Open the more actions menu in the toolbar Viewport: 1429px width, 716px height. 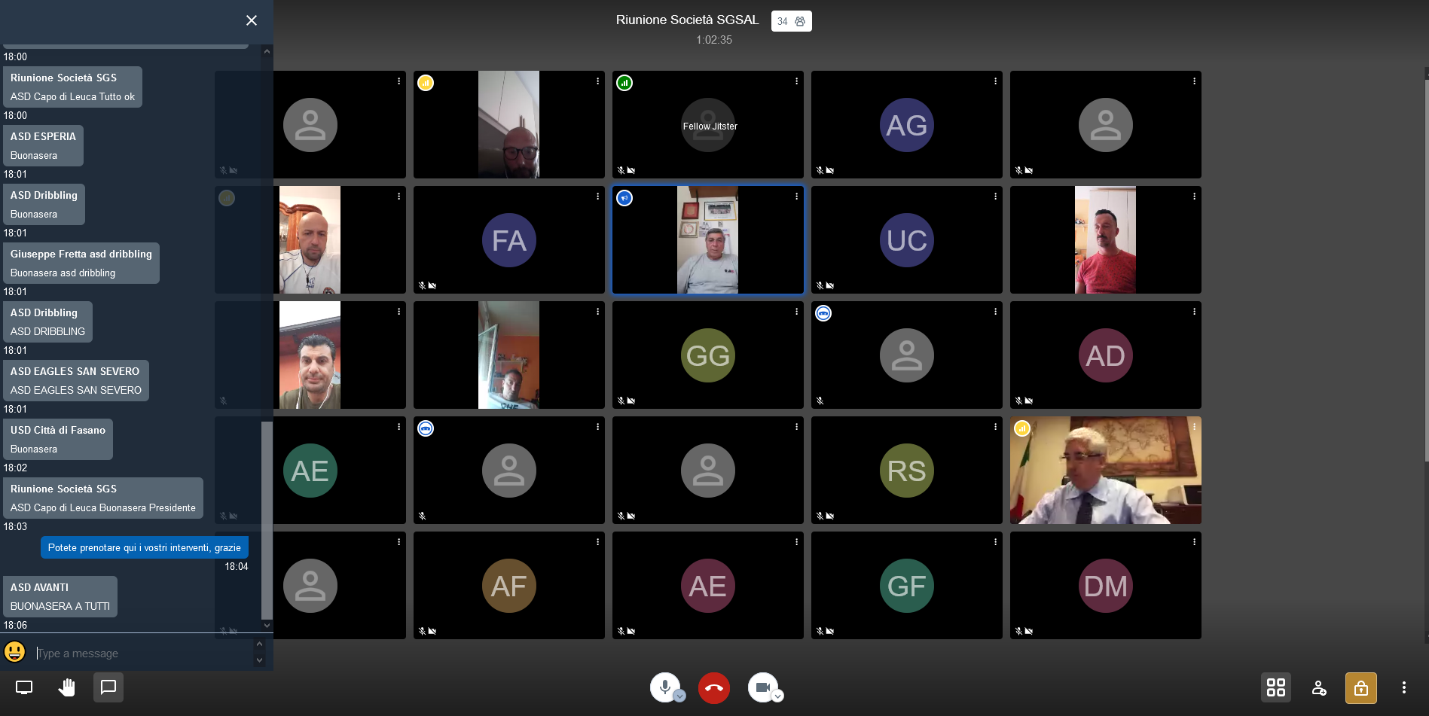tap(1403, 687)
